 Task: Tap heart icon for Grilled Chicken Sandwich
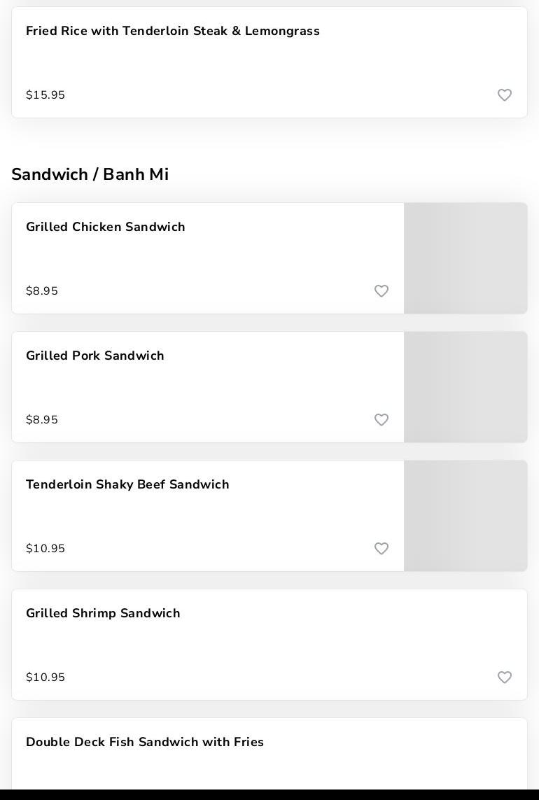click(381, 291)
